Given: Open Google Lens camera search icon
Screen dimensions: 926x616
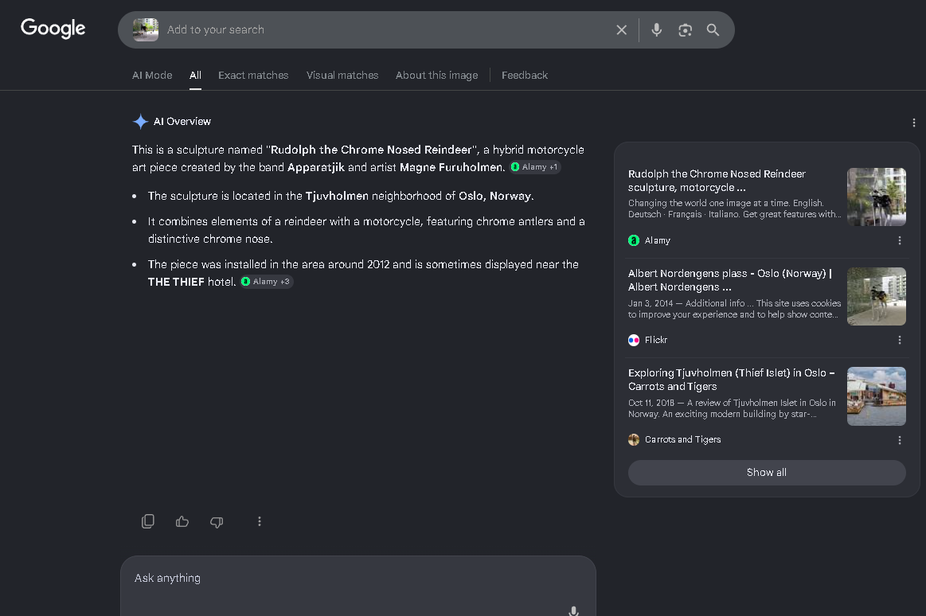Looking at the screenshot, I should click(685, 30).
